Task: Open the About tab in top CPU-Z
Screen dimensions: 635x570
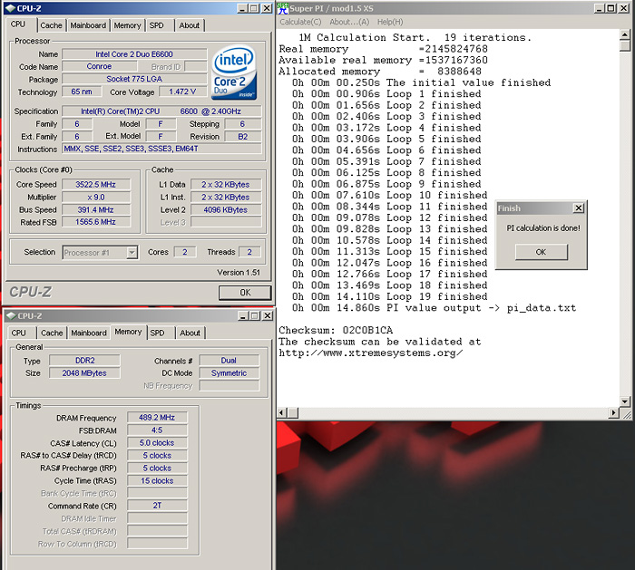Action: pos(189,25)
